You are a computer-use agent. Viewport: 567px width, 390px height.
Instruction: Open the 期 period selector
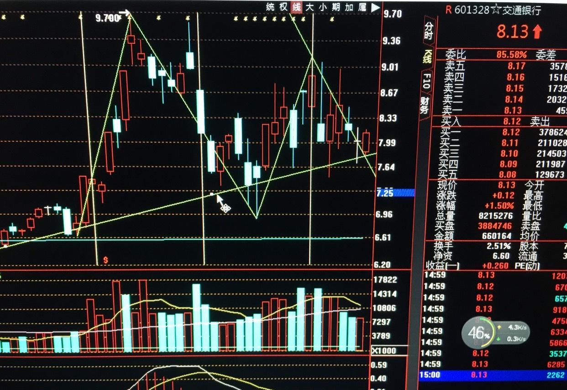point(336,8)
